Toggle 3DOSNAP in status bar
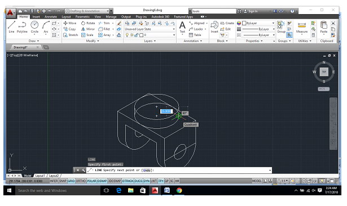 click(115, 181)
